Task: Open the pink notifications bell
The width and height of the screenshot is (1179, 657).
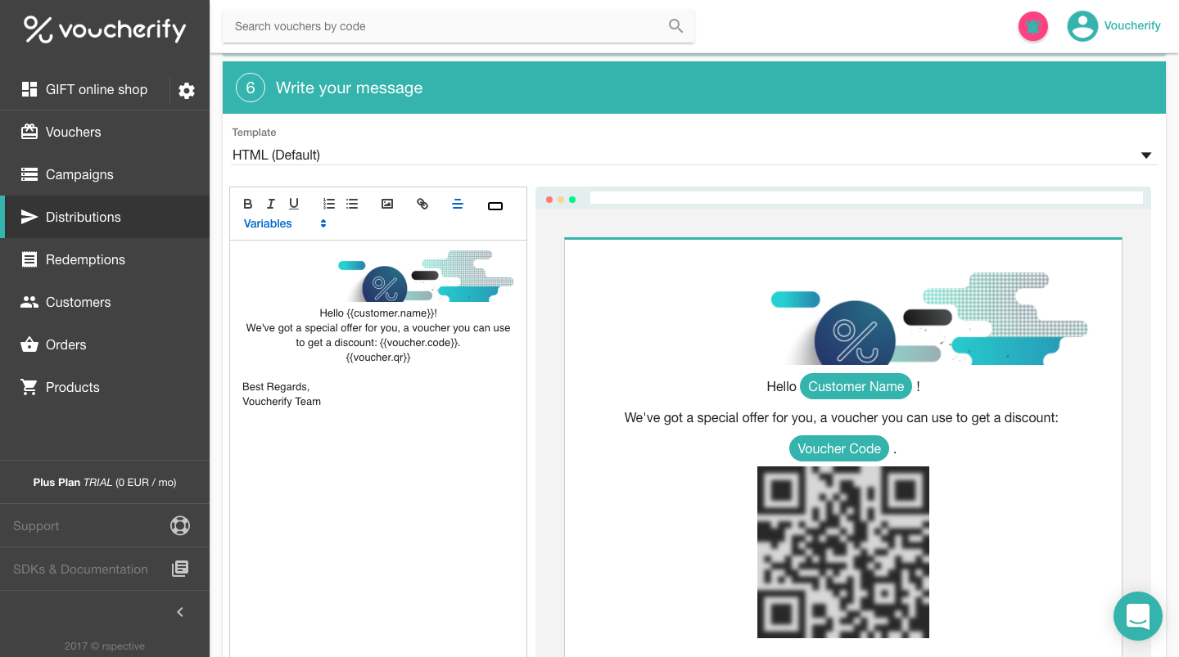Action: [x=1033, y=26]
